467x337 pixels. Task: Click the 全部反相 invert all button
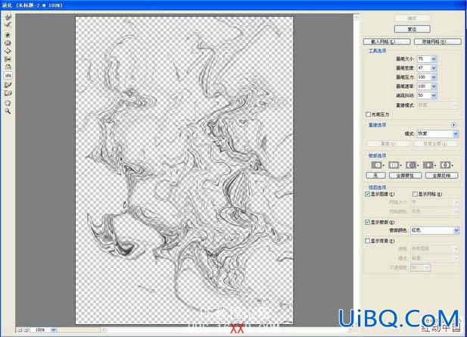coord(442,176)
